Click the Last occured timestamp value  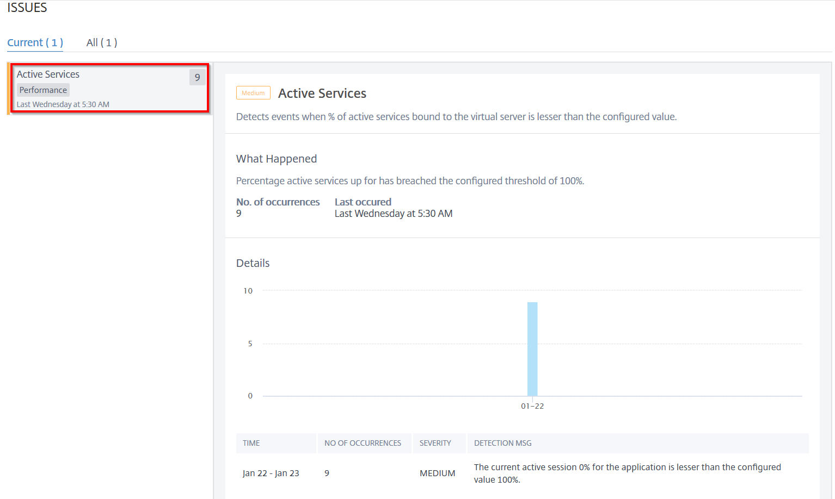click(394, 214)
